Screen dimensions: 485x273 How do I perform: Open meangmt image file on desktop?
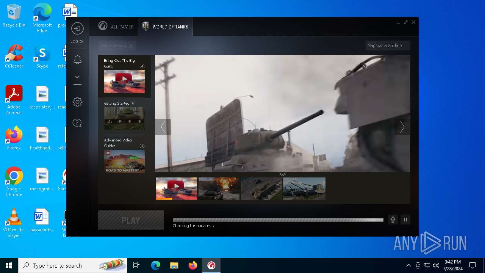click(x=42, y=179)
